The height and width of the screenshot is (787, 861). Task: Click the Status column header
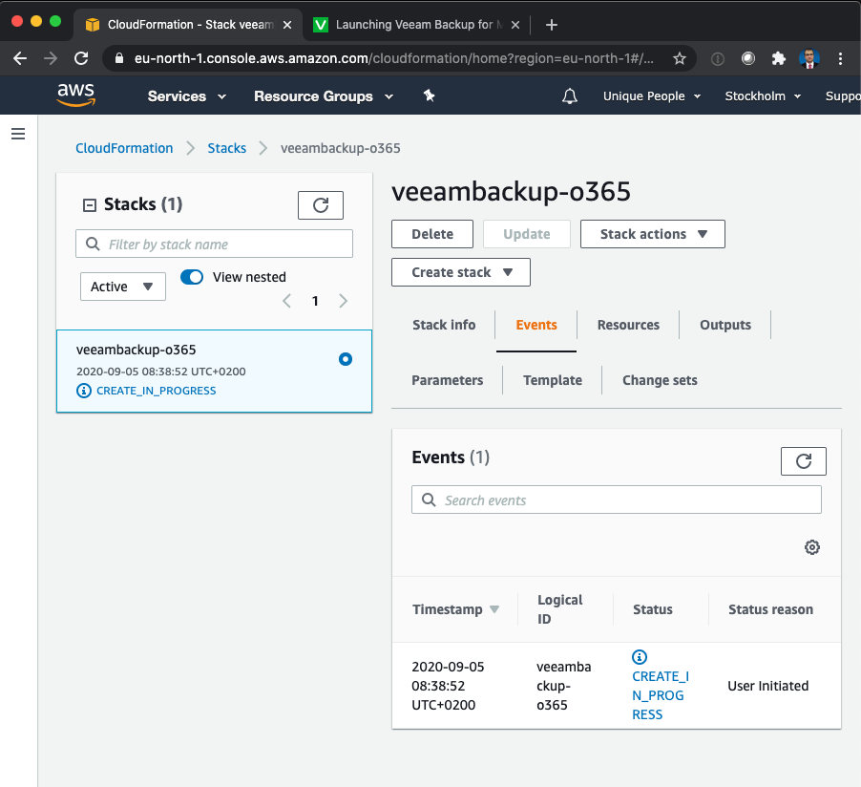point(652,609)
